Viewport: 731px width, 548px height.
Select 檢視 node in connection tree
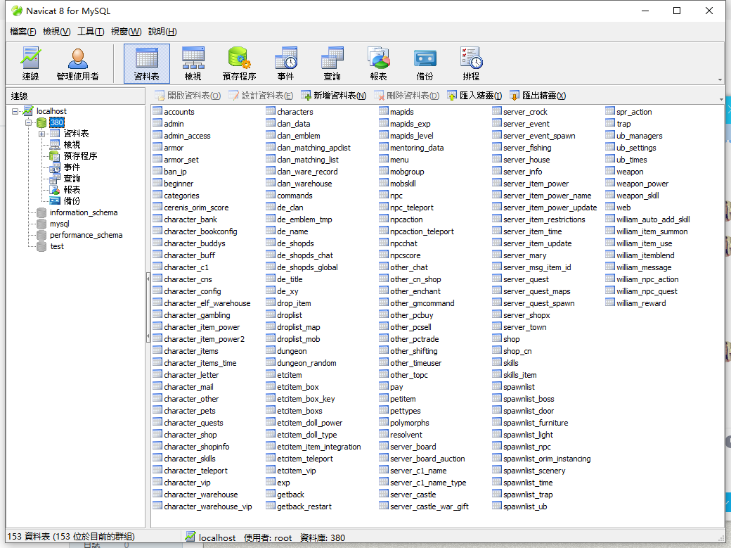pos(72,145)
